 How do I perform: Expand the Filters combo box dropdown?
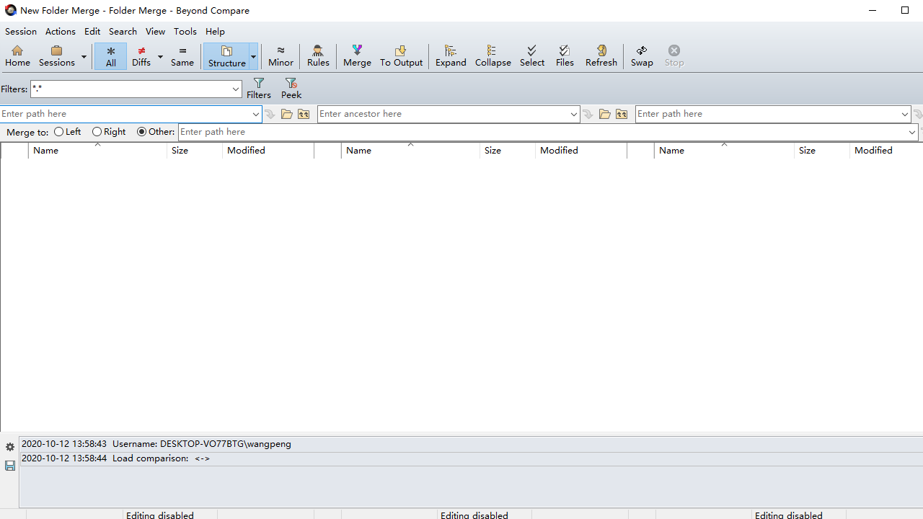[236, 89]
